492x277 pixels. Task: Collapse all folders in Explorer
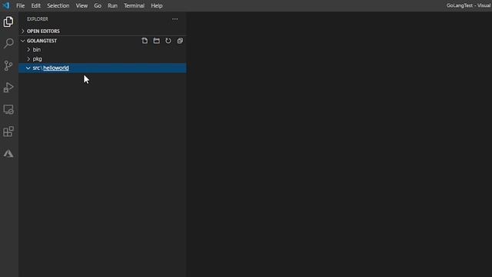pos(180,41)
